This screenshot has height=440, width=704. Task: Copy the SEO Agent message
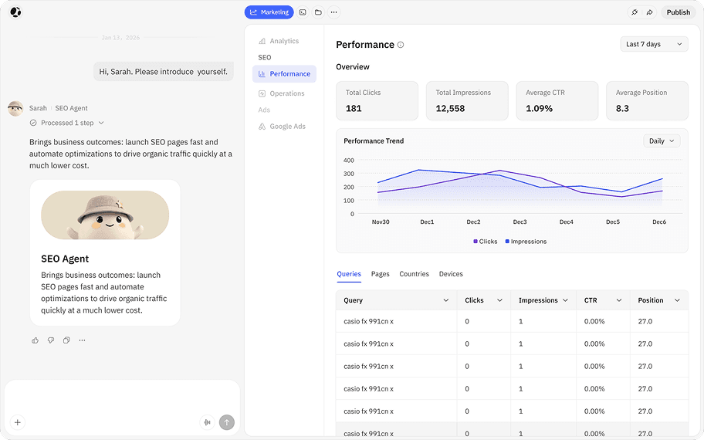(x=66, y=340)
